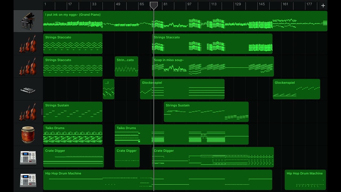The height and width of the screenshot is (192, 341).
Task: Select the long Hip Hop Drum Machine region
Action: tap(158, 180)
